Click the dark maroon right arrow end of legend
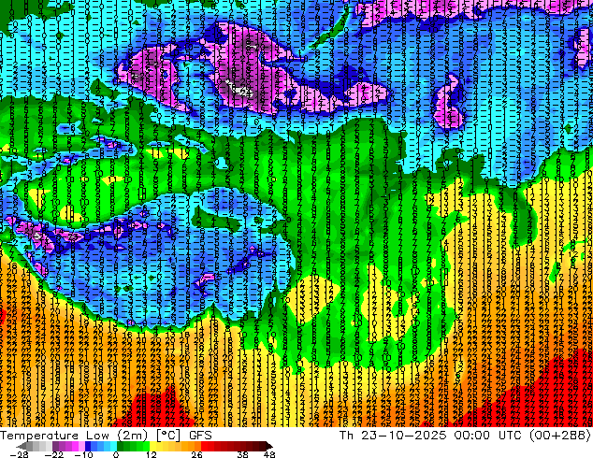This screenshot has width=593, height=458. tap(268, 446)
